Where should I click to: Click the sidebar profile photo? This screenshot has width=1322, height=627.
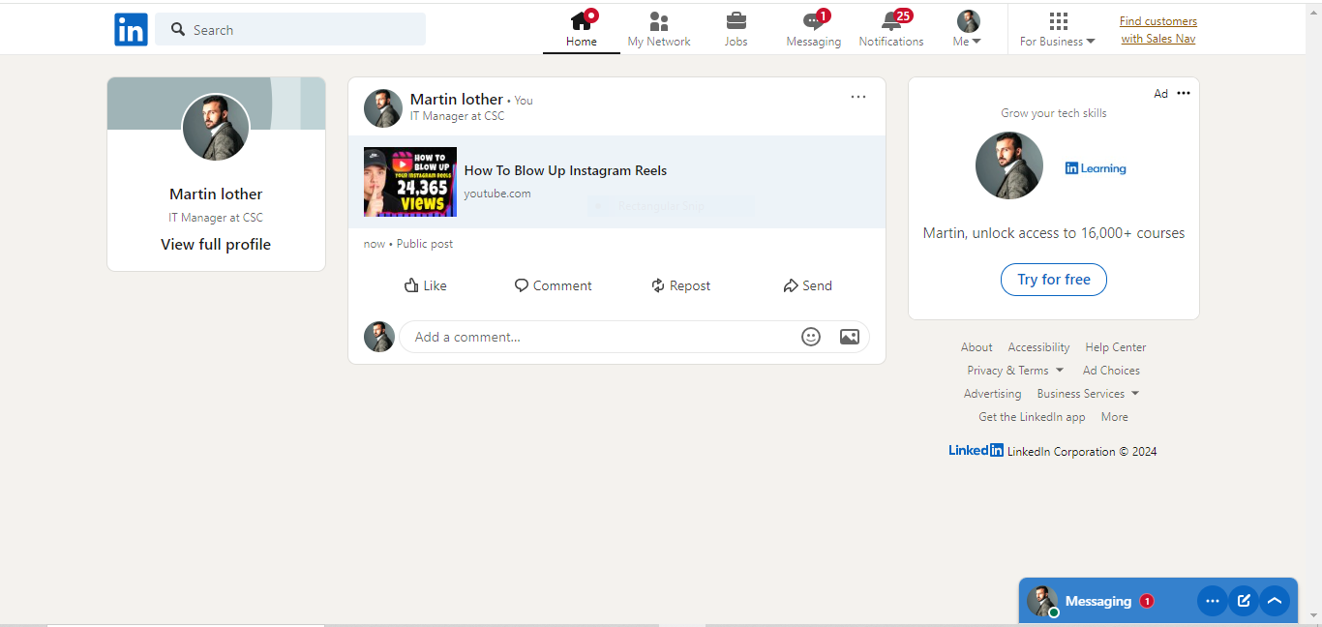tap(216, 128)
